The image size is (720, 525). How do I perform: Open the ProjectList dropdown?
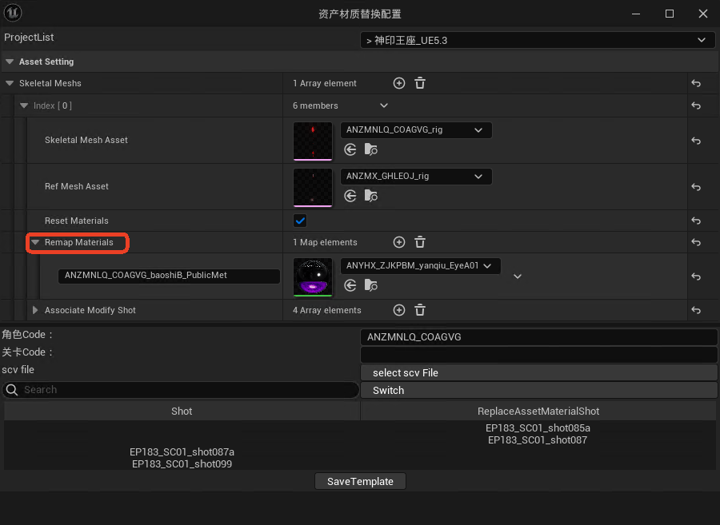537,40
